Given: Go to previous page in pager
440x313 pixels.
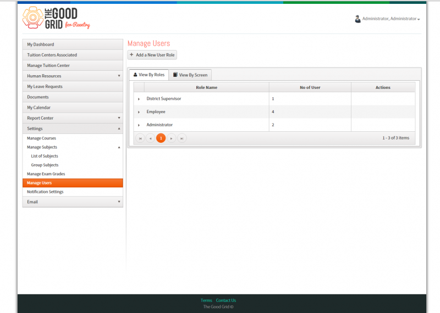Looking at the screenshot, I should [x=150, y=138].
